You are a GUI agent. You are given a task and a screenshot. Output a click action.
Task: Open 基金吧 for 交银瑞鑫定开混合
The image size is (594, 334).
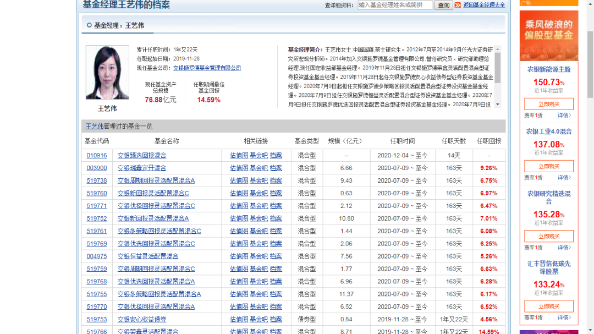pos(258,168)
